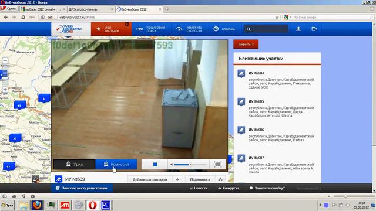Mute the video speaker icon
Viewport: 376px width, 211px height.
coord(172,164)
